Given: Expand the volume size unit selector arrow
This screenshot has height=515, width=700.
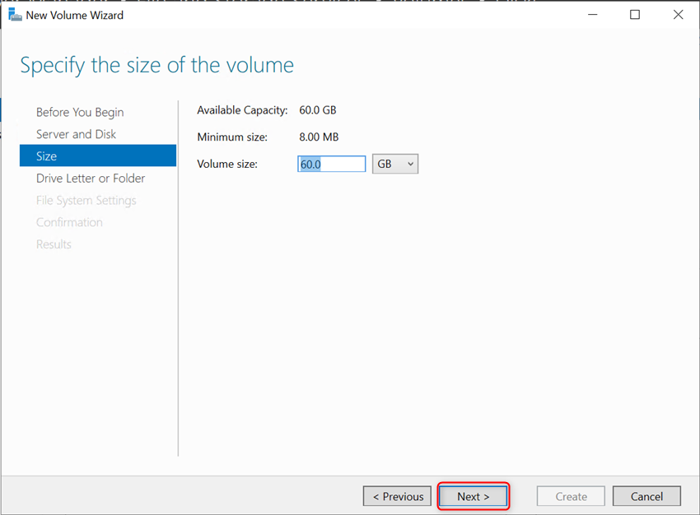Looking at the screenshot, I should [409, 163].
